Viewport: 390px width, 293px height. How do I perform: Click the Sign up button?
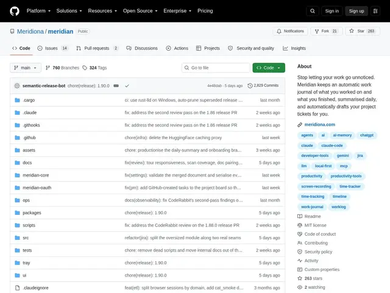[356, 11]
